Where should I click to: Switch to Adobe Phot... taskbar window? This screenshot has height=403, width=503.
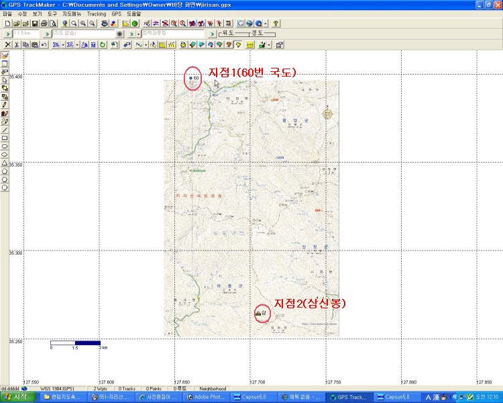pos(206,397)
